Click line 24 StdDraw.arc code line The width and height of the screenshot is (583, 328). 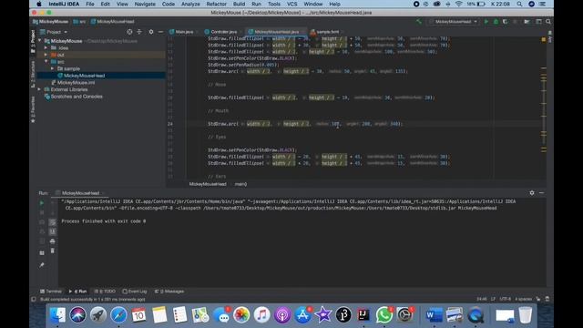(x=305, y=124)
